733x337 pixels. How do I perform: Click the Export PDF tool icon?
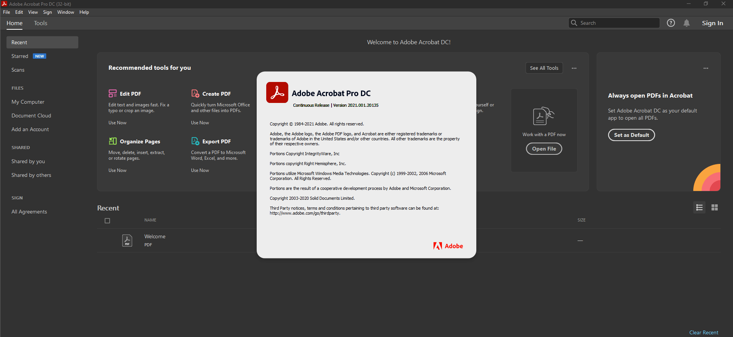195,141
